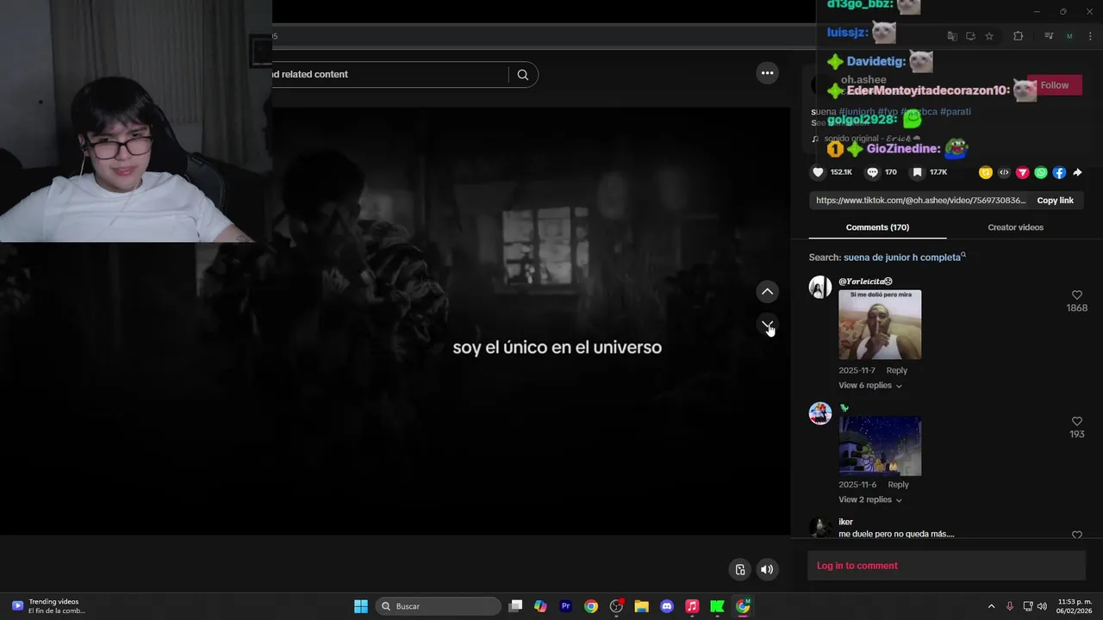Open Chrome three-dot menu
1103x620 pixels.
(1091, 36)
